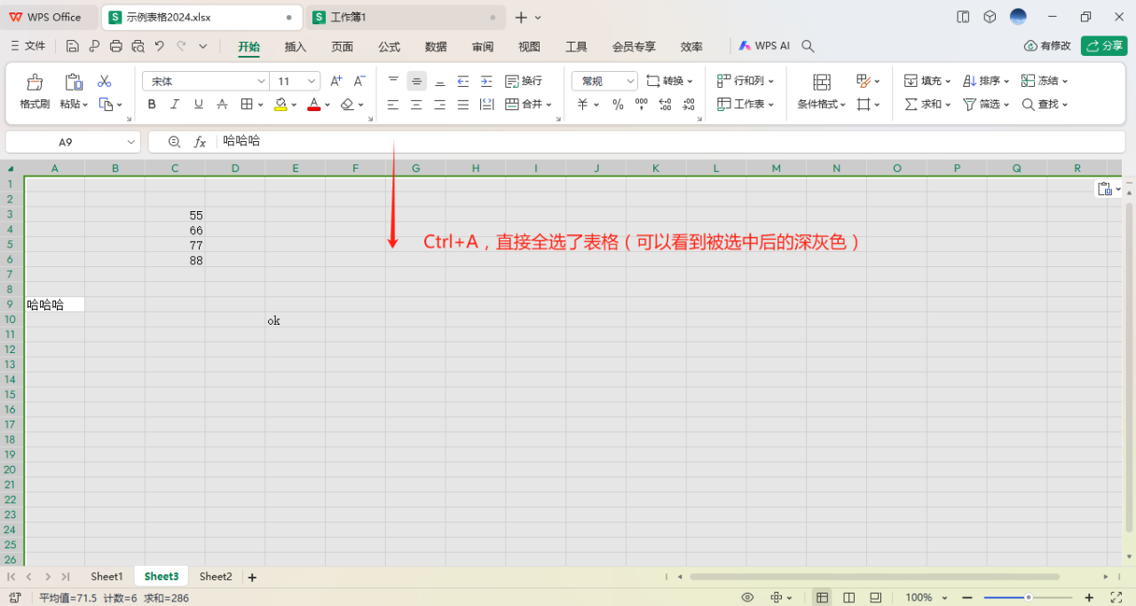Image resolution: width=1136 pixels, height=606 pixels.
Task: Click the Save icon in quick toolbar
Action: (x=73, y=46)
